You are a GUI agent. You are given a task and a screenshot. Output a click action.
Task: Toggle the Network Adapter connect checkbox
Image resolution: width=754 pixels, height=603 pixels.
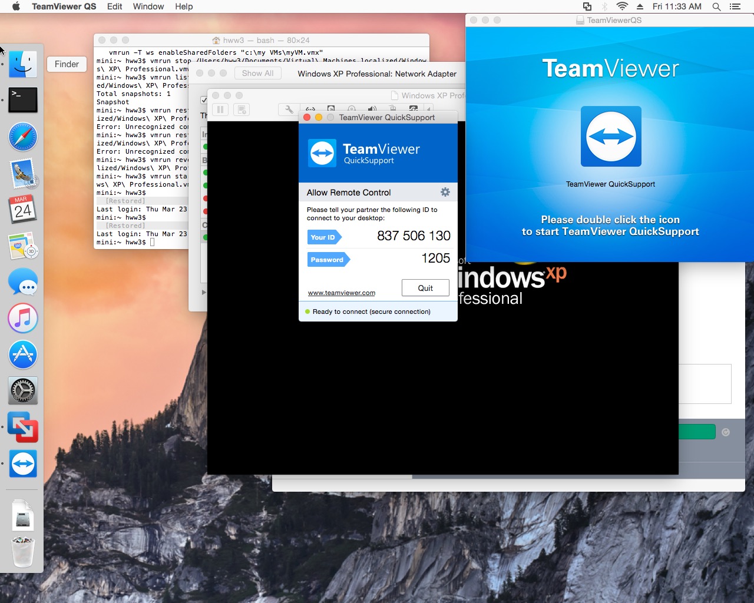point(204,100)
